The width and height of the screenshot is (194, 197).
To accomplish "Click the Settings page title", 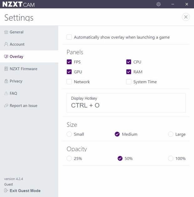I will pyautogui.click(x=19, y=17).
